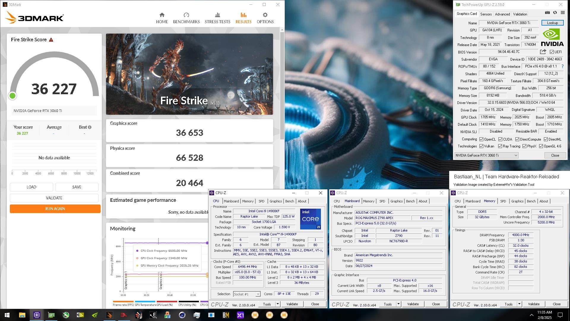
Task: Click the orange RUN AGAIN button
Action: tap(55, 209)
